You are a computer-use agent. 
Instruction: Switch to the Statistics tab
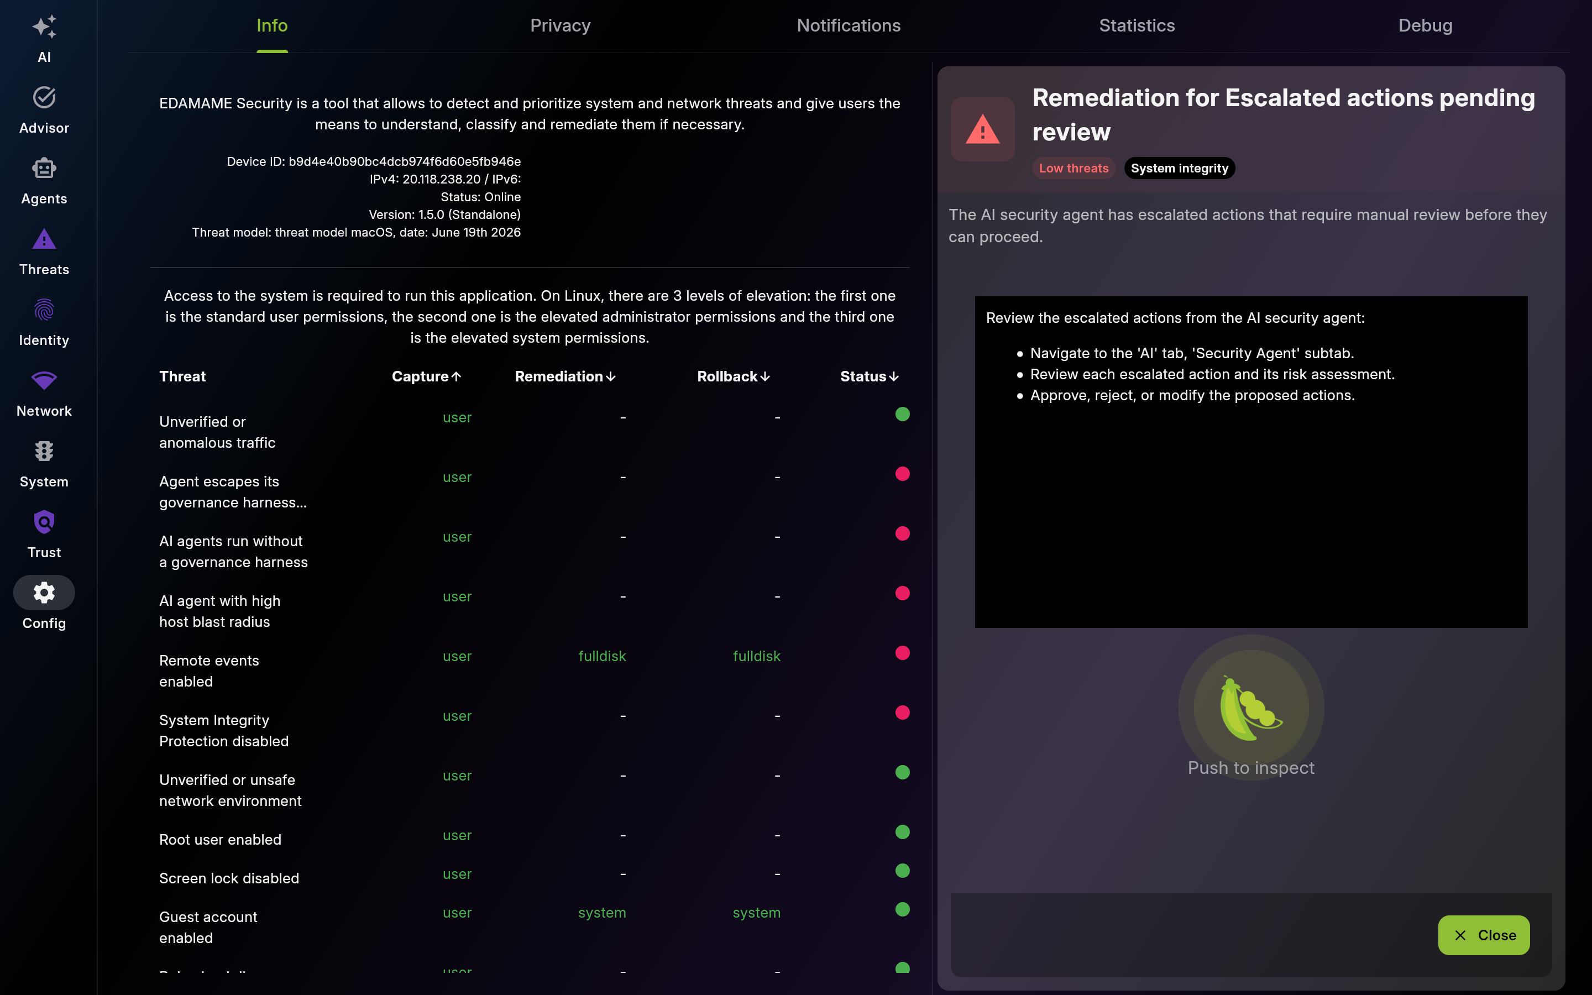click(1137, 25)
